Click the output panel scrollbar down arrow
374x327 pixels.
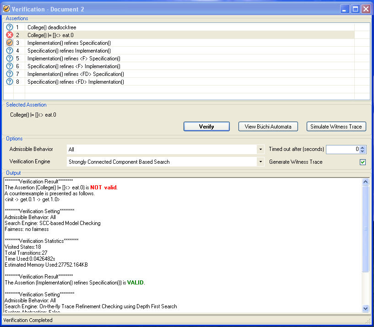point(365,309)
